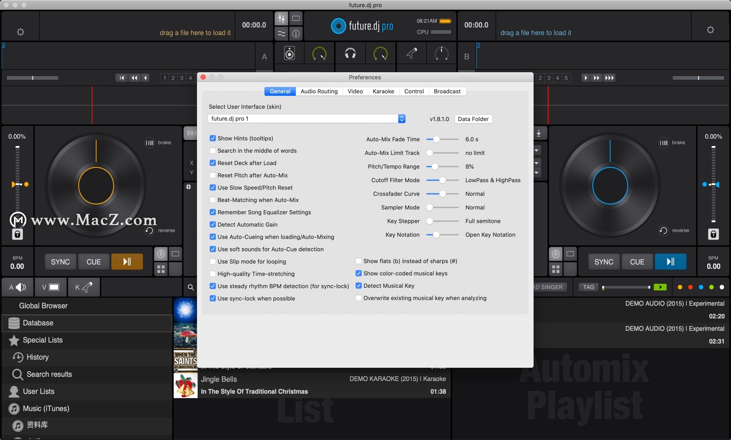The height and width of the screenshot is (440, 731).
Task: Enable Show flats (b) instead of sharps
Action: click(359, 261)
